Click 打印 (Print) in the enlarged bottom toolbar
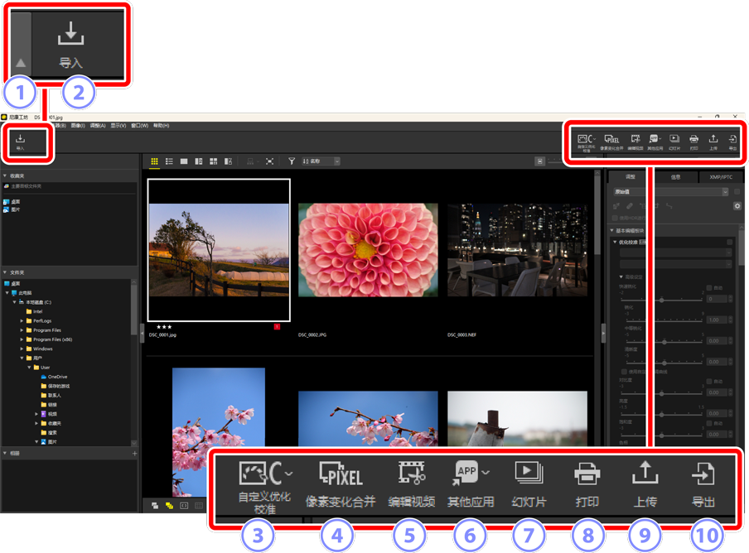749x553 pixels. point(587,483)
